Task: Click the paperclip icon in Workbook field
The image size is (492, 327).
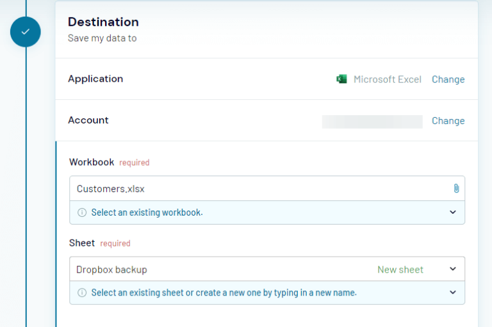Action: 456,188
